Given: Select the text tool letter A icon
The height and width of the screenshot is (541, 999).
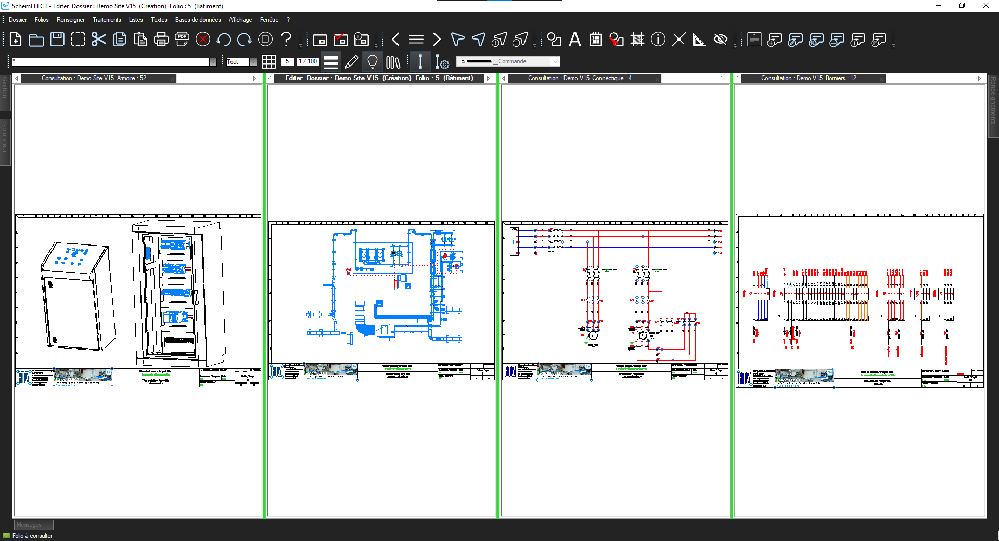Looking at the screenshot, I should [x=575, y=40].
